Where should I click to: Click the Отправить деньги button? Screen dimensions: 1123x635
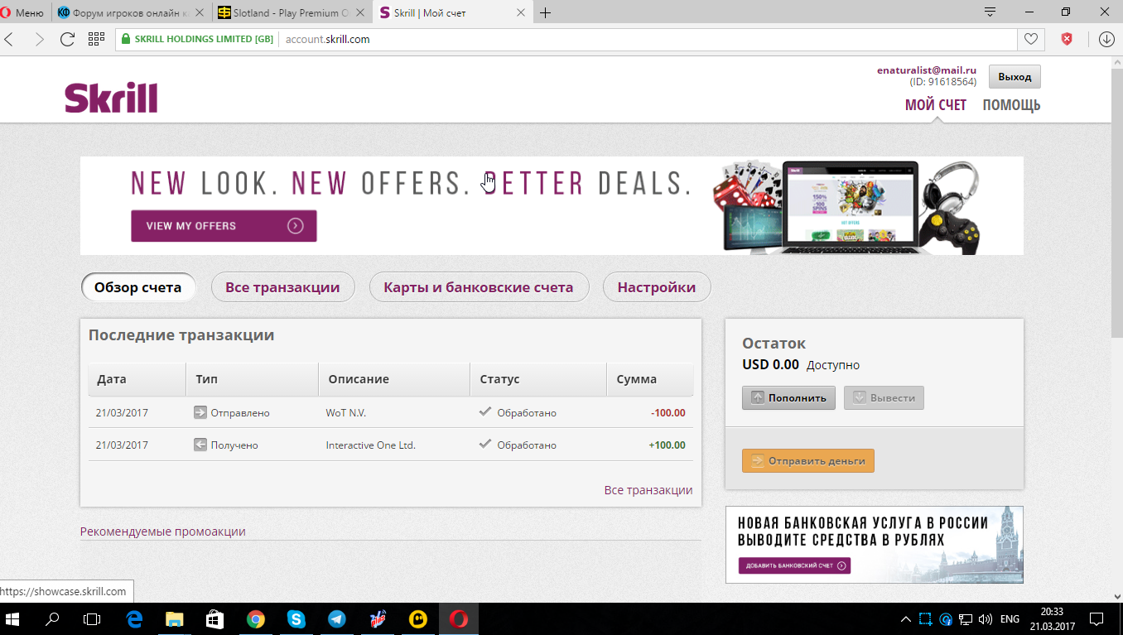coord(807,461)
